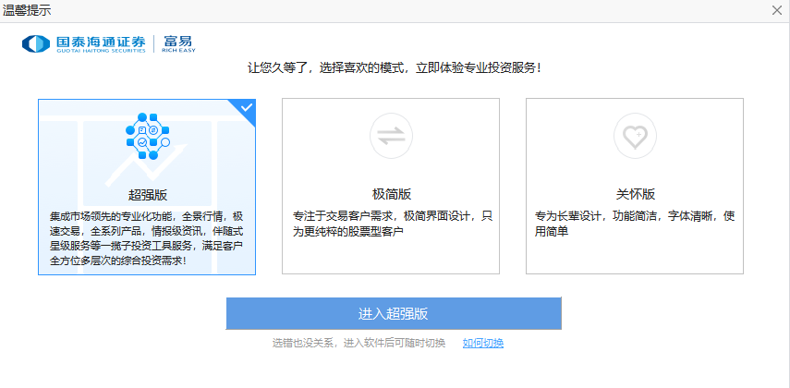790x388 pixels.
Task: Click the blue checkmark on 超强版 card
Action: pyautogui.click(x=247, y=107)
